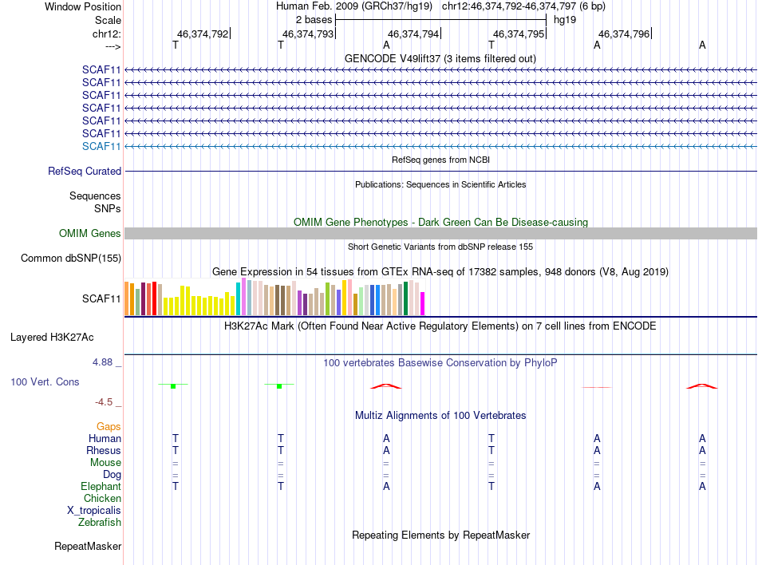Select the OMIM Genes track label
758x565 pixels.
tap(90, 234)
